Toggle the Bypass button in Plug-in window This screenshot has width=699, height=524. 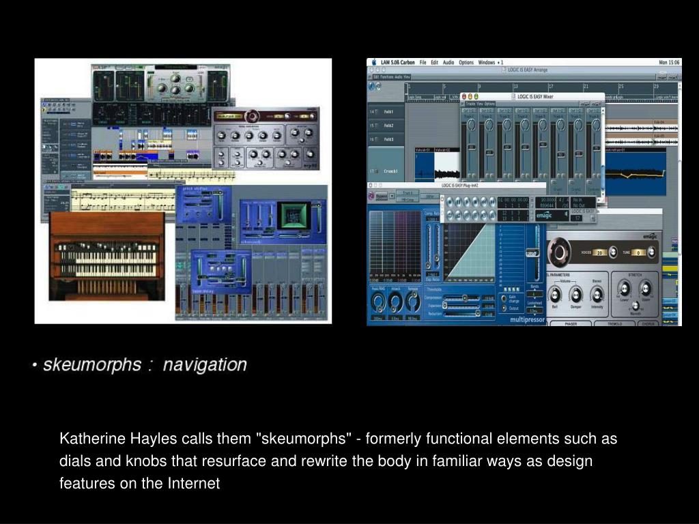(381, 196)
